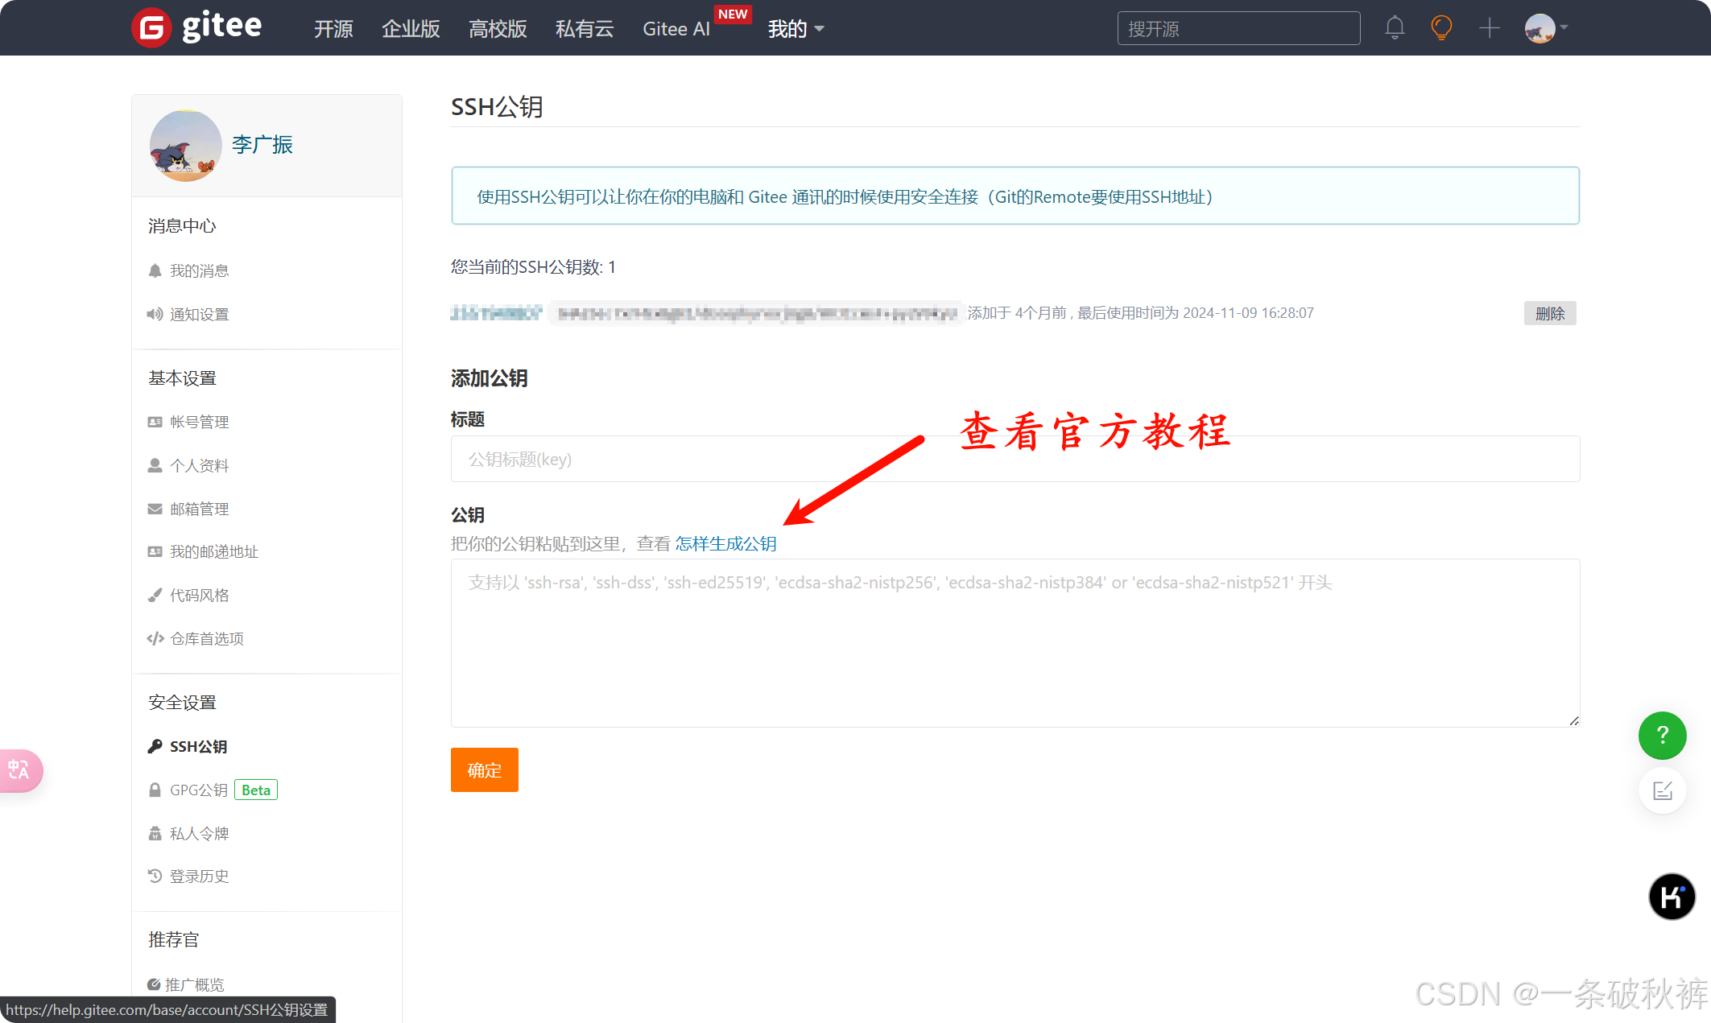1711x1023 pixels.
Task: Open 帐号管理 settings
Action: 199,423
